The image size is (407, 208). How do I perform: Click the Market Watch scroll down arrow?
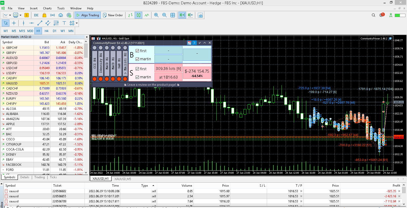(x=86, y=172)
